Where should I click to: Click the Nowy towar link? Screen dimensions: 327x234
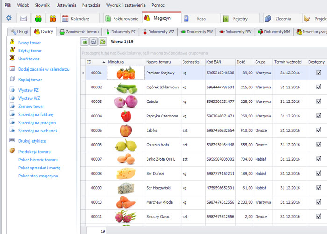(29, 43)
